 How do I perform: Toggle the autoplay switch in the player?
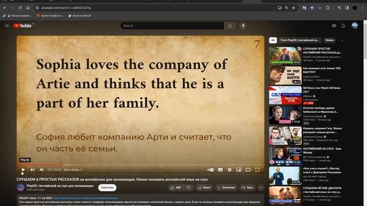[210, 170]
